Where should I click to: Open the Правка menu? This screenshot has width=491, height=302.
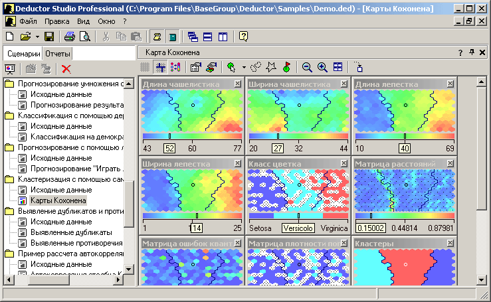56,21
